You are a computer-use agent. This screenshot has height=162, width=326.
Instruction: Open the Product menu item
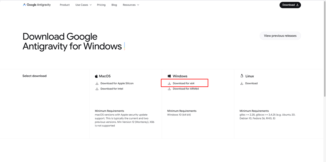point(65,5)
